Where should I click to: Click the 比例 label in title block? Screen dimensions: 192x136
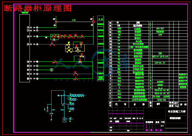coord(163,122)
